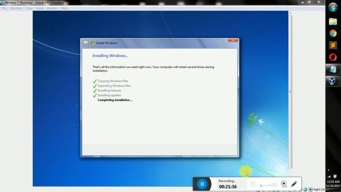Viewport: 341px width, 192px height.
Task: Launch Google Chrome from taskbar
Action: [332, 33]
